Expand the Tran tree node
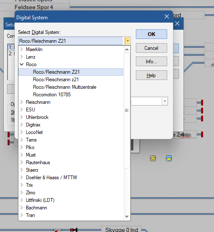Viewport: 214px width, 232px height. 22,215
